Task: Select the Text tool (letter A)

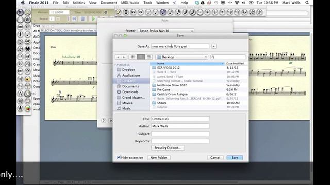Action: pos(20,94)
